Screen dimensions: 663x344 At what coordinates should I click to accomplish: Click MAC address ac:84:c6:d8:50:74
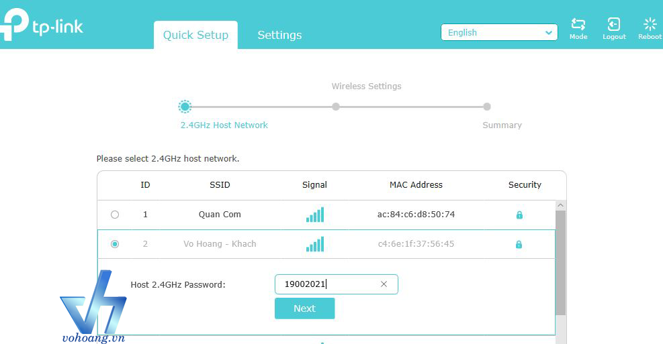tap(416, 215)
